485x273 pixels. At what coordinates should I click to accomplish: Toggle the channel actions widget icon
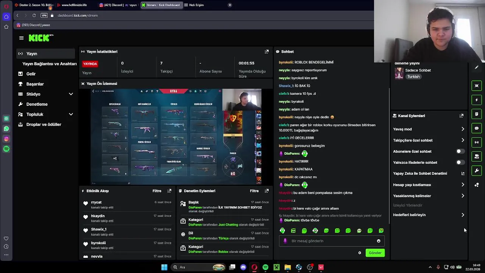(477, 156)
